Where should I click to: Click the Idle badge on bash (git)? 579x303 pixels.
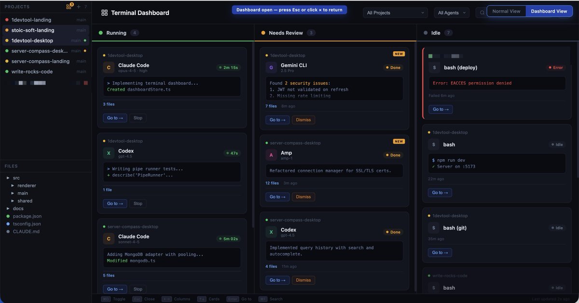click(557, 228)
